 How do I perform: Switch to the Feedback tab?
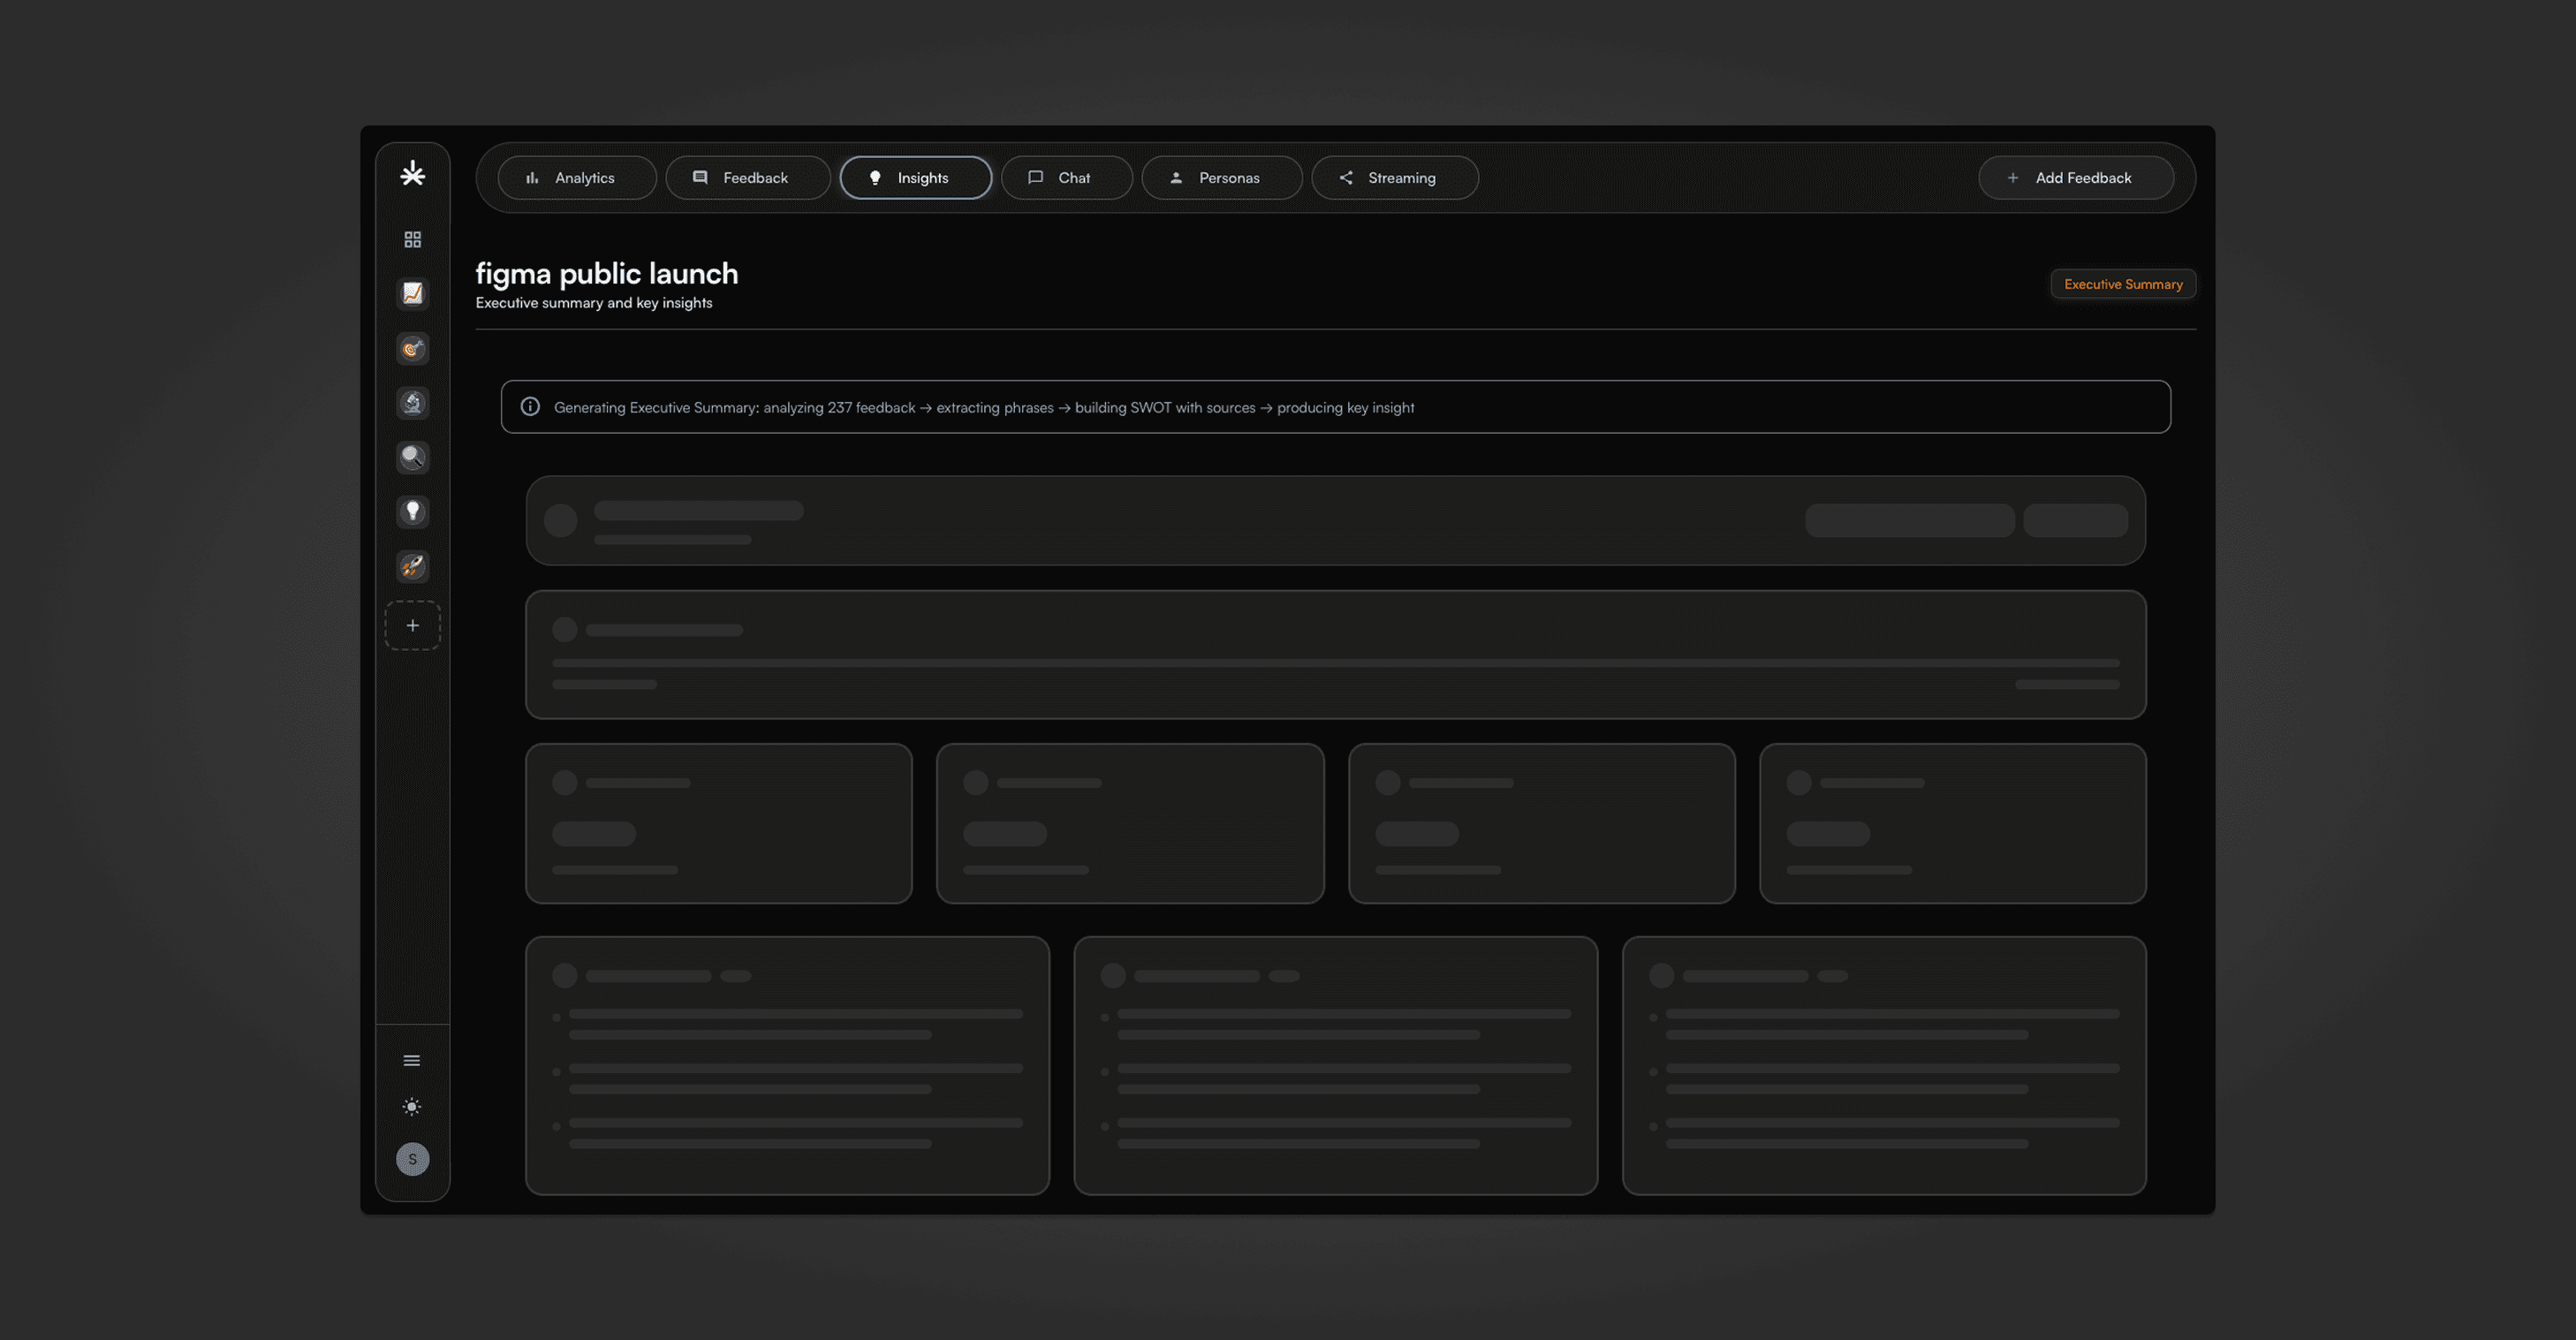coord(747,178)
